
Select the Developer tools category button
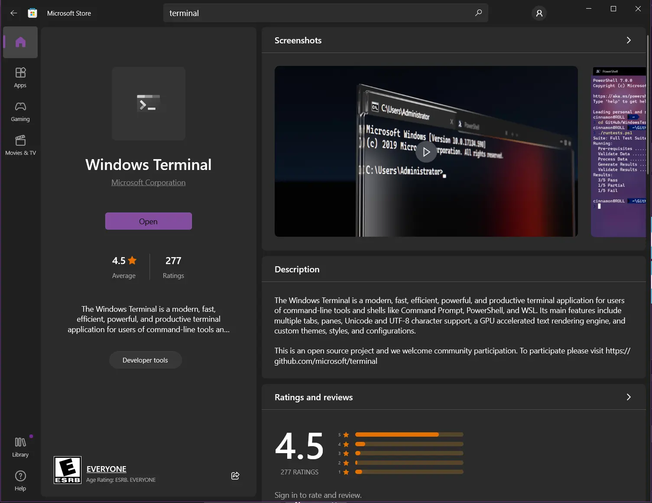[x=145, y=360]
